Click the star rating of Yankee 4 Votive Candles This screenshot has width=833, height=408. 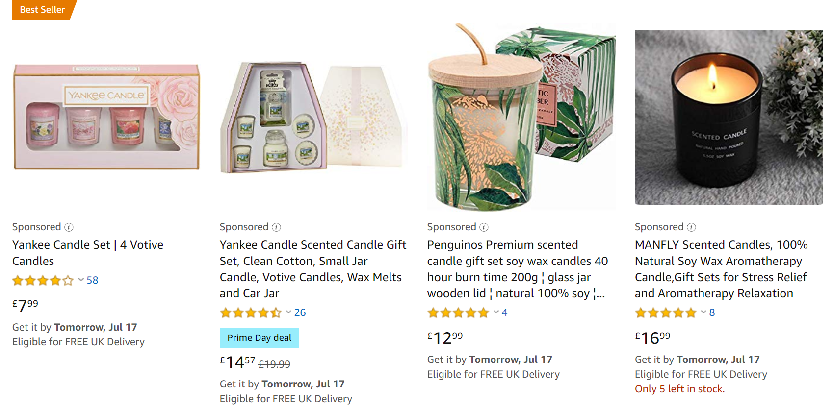point(43,281)
